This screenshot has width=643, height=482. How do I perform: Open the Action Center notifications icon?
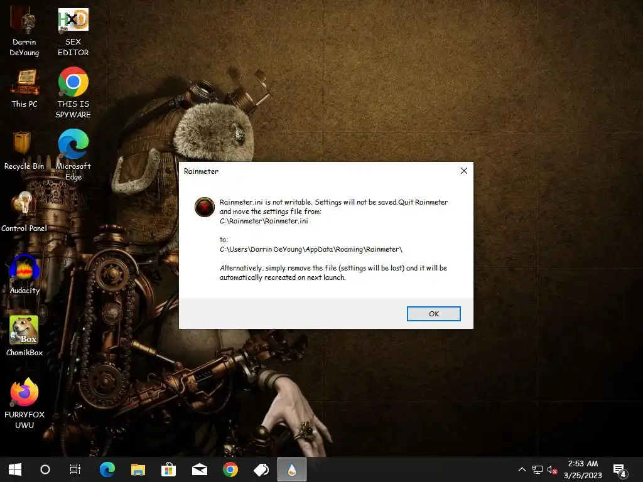(620, 469)
